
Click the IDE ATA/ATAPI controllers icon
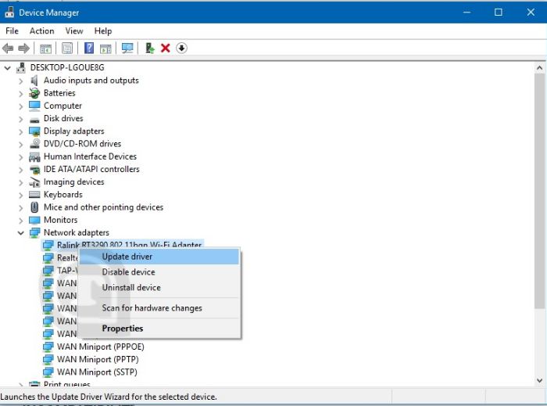click(x=34, y=169)
